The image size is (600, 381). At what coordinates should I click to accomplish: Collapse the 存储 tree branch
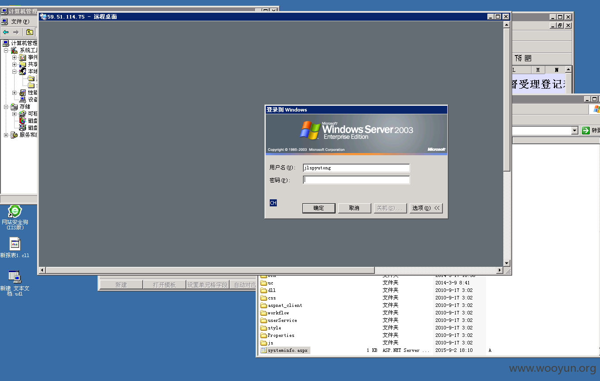tap(6, 107)
